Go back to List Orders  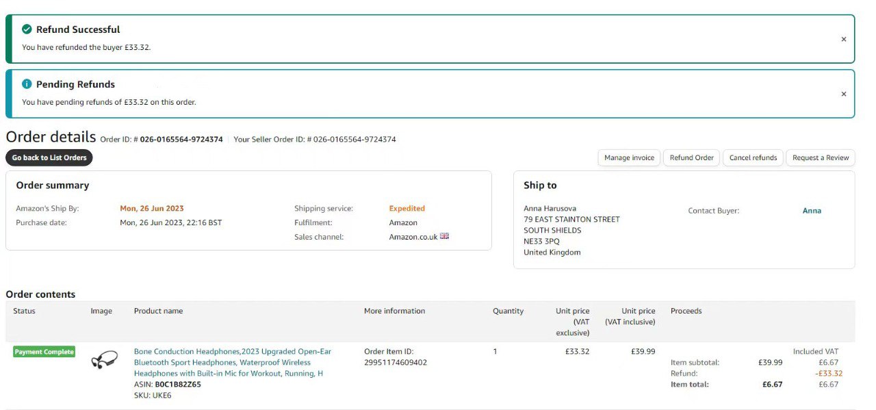tap(49, 157)
